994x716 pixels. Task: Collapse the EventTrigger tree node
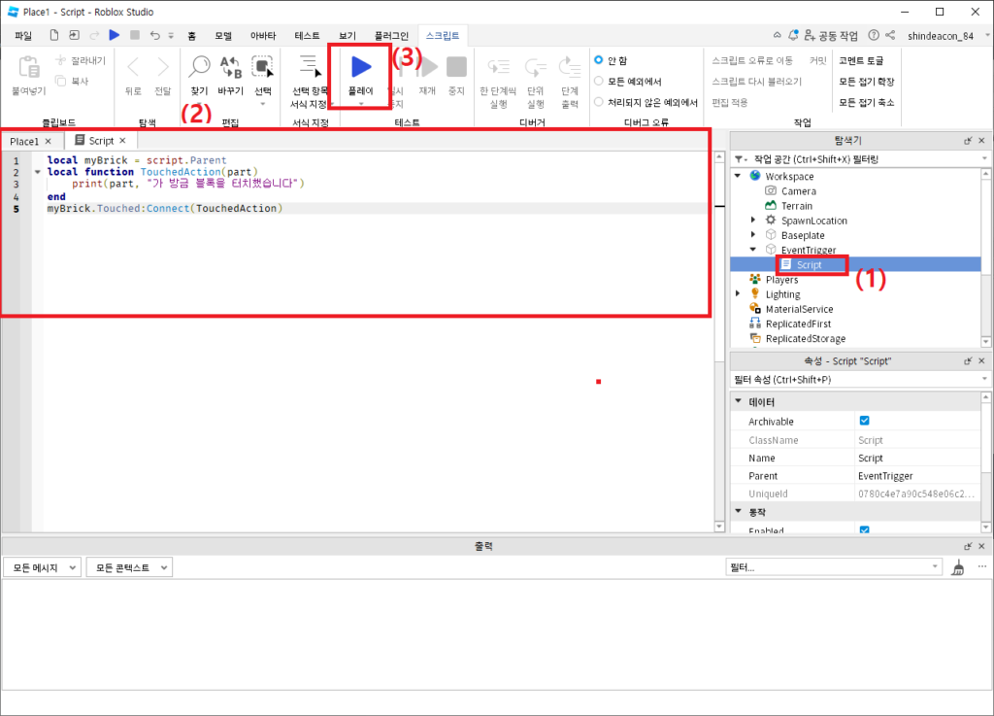tap(754, 250)
